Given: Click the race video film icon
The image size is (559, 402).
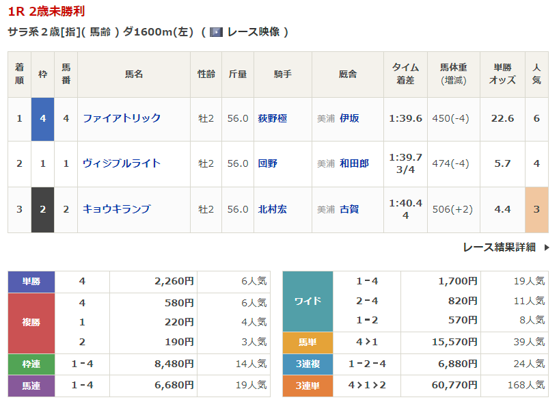Looking at the screenshot, I should click(x=217, y=32).
